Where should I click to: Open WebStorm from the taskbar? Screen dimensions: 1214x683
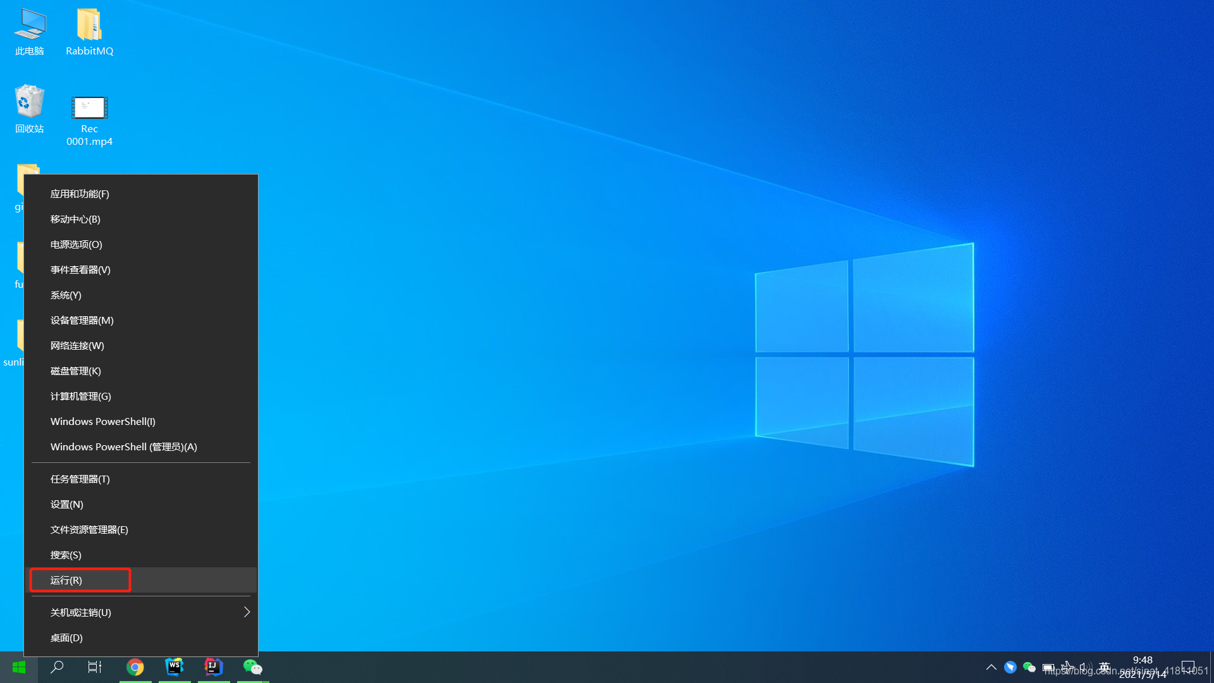(x=175, y=667)
